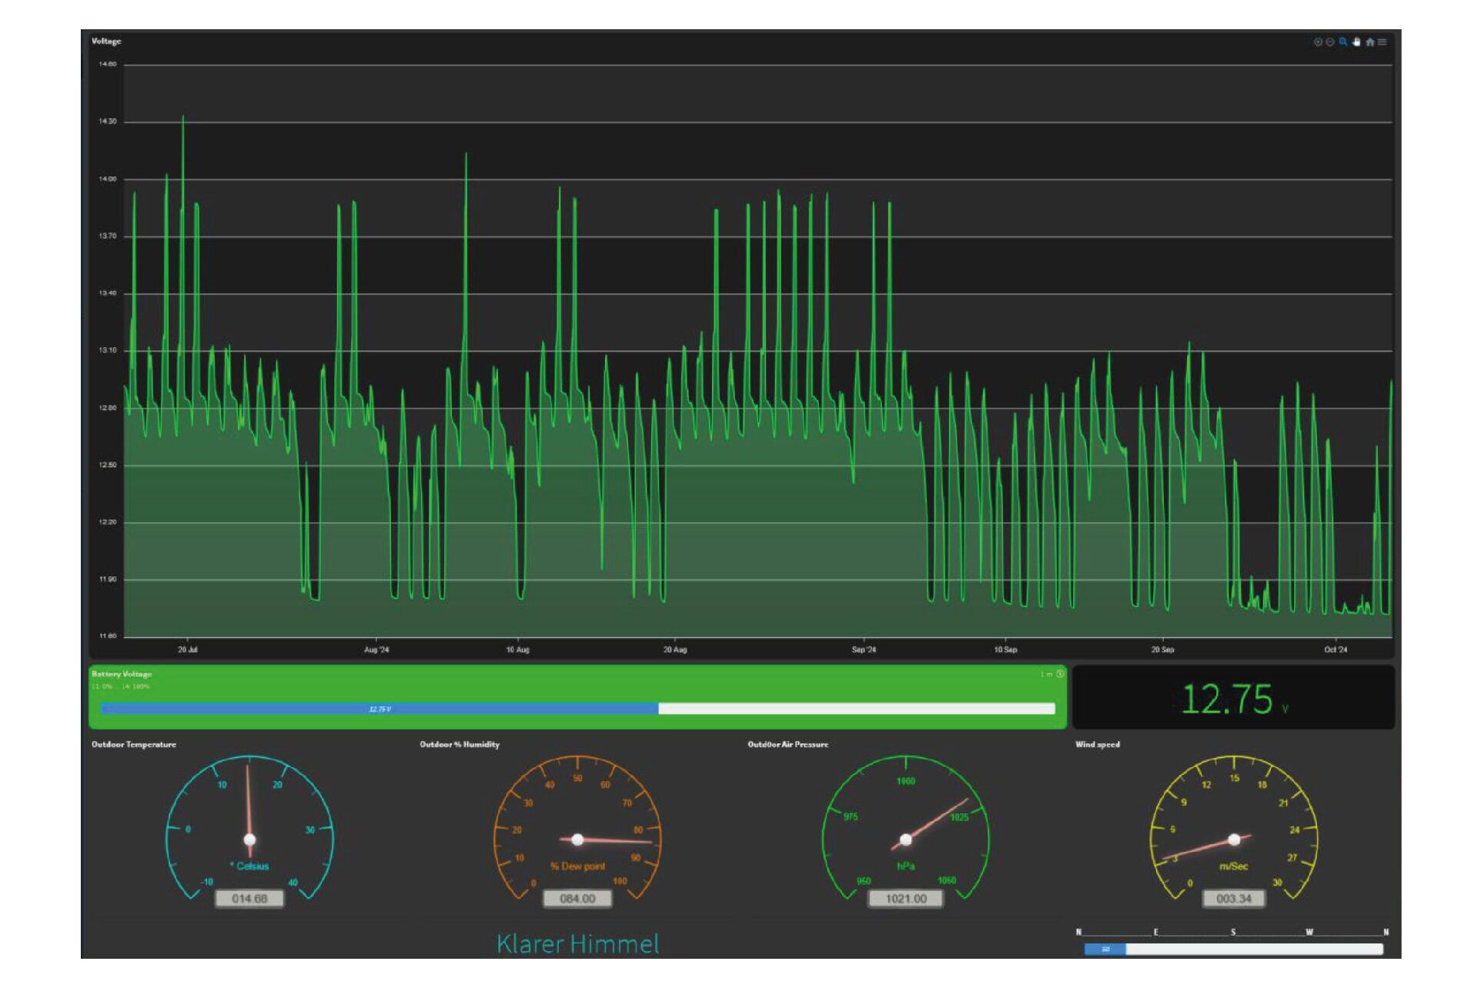Click the Outdoor Air Pressure gauge title
Image resolution: width=1484 pixels, height=988 pixels.
[x=788, y=744]
